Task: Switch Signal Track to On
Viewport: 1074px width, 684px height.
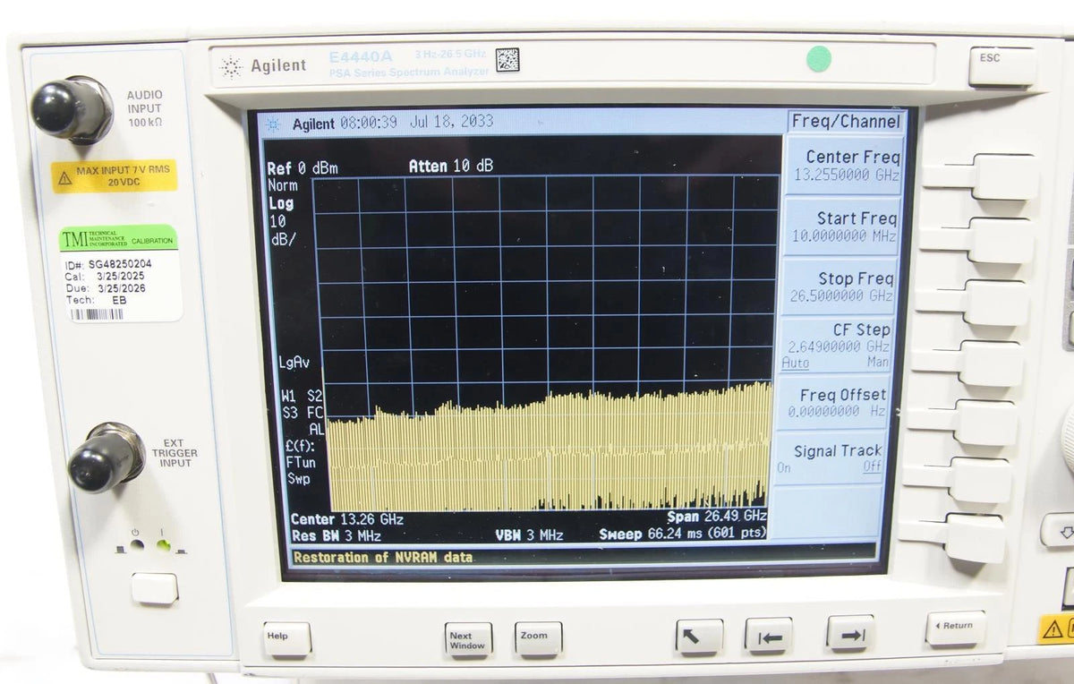Action: [x=784, y=467]
